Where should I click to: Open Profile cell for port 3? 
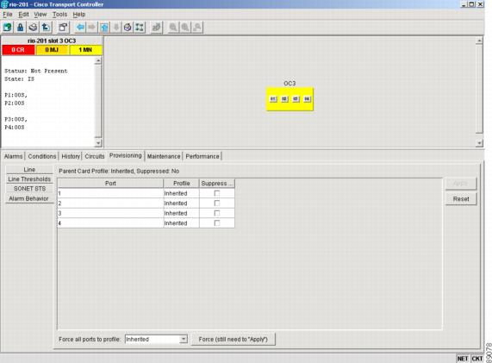tap(181, 213)
